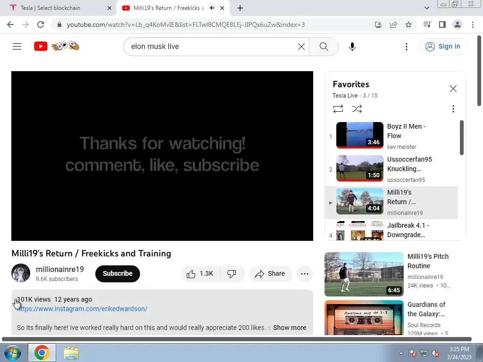Play Boyz II Men - Flow thumbnail

click(359, 135)
